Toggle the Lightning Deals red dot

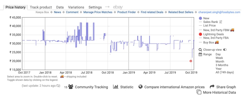(201, 34)
